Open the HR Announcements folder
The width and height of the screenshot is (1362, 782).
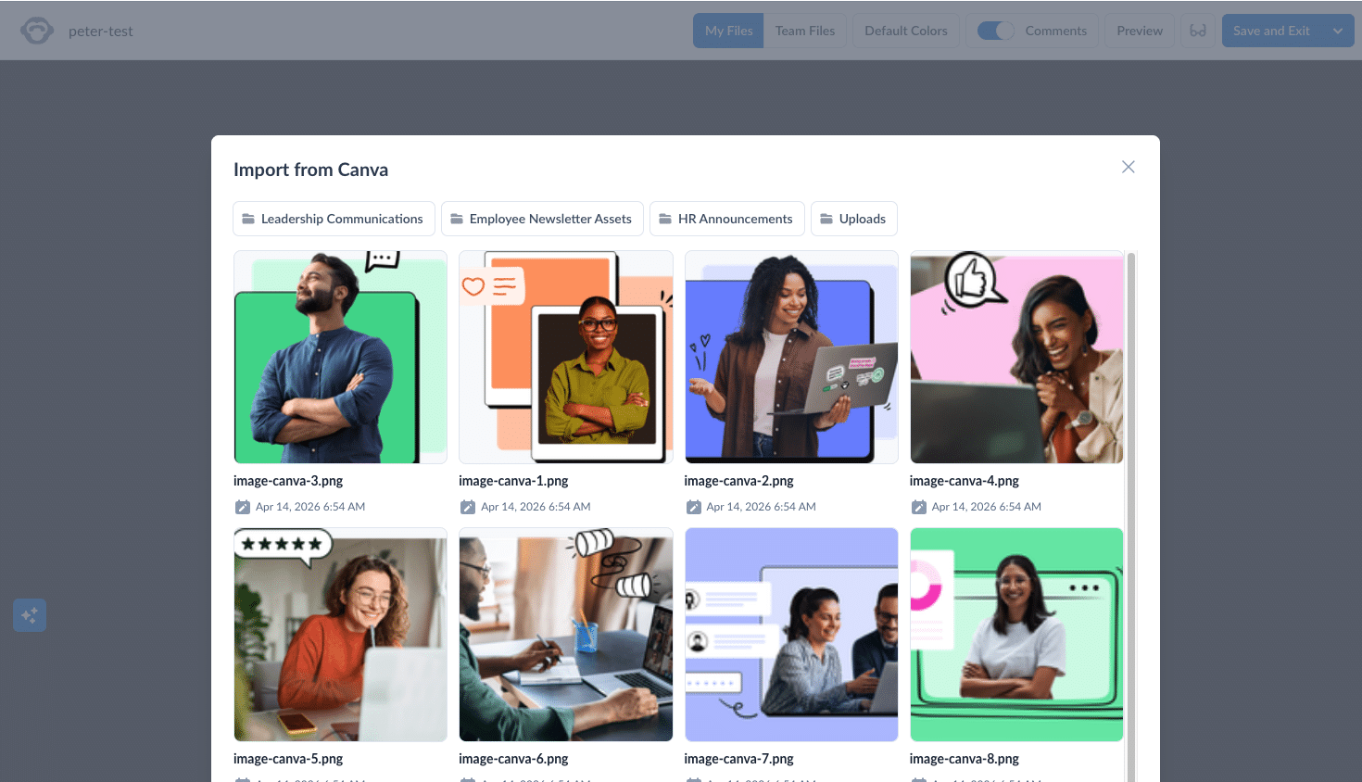[726, 219]
